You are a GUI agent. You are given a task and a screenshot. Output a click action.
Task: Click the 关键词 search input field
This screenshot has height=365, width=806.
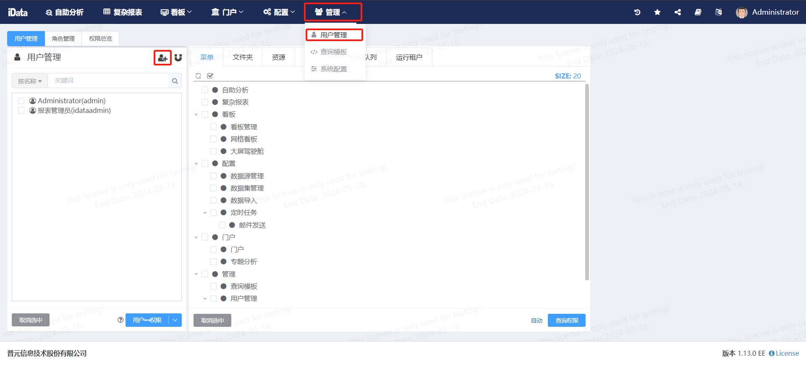[108, 81]
